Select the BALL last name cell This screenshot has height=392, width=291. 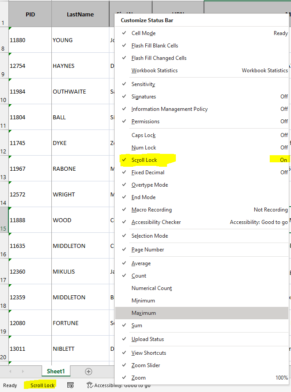tap(81, 117)
